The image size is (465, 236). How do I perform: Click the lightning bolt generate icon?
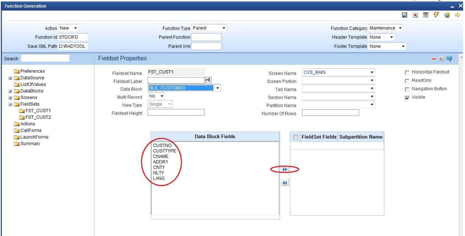pyautogui.click(x=436, y=15)
